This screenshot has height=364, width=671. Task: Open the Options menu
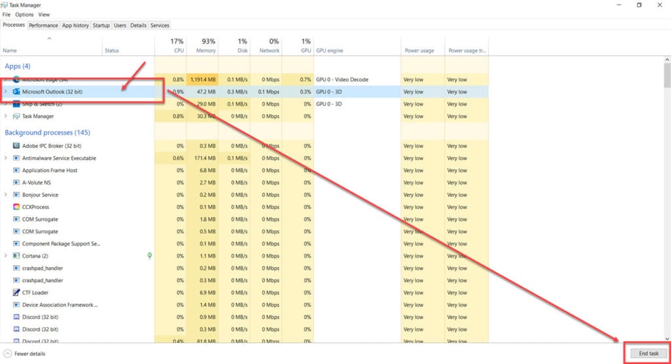pyautogui.click(x=24, y=14)
